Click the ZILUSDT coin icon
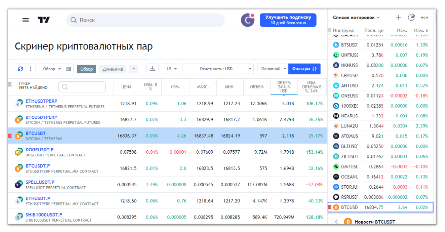 tap(336, 156)
